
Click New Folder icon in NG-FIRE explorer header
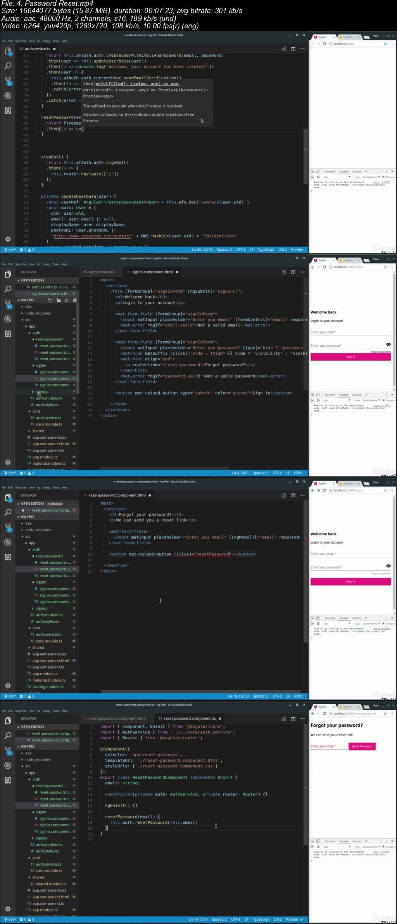click(59, 300)
